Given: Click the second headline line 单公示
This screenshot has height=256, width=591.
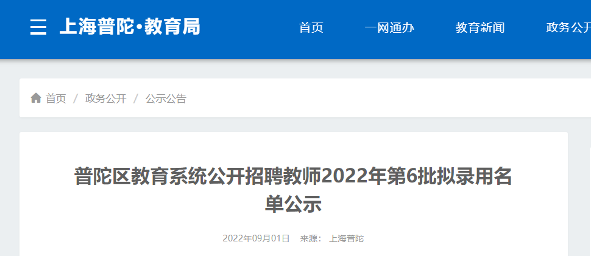Looking at the screenshot, I should 293,204.
